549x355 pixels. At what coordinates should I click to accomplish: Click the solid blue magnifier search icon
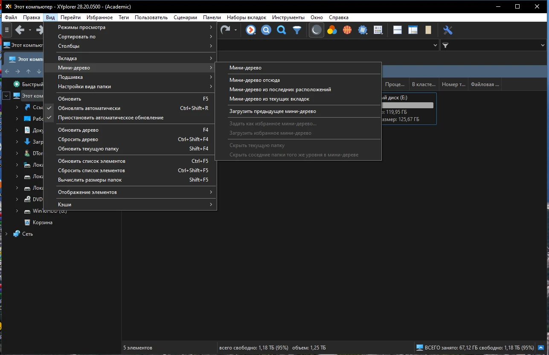click(x=282, y=30)
